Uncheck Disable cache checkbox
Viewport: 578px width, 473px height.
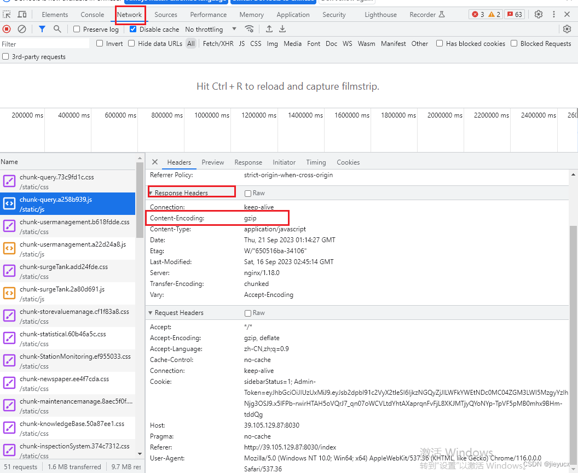point(133,30)
